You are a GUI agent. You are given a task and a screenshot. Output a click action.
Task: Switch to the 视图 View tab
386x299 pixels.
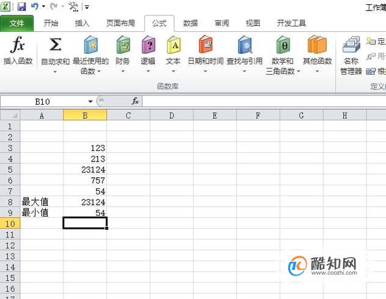253,23
